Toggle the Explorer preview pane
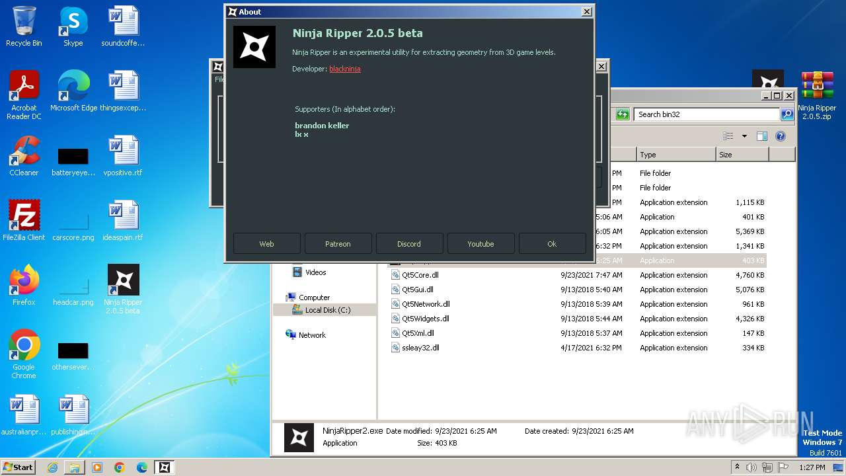The height and width of the screenshot is (476, 846). 762,136
